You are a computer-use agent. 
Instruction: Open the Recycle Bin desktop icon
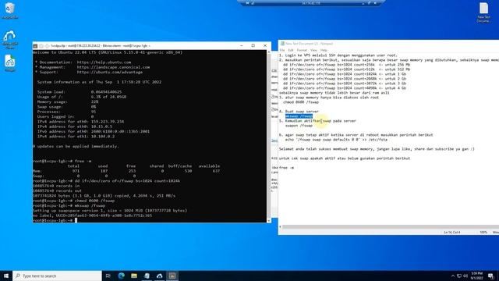click(x=10, y=10)
